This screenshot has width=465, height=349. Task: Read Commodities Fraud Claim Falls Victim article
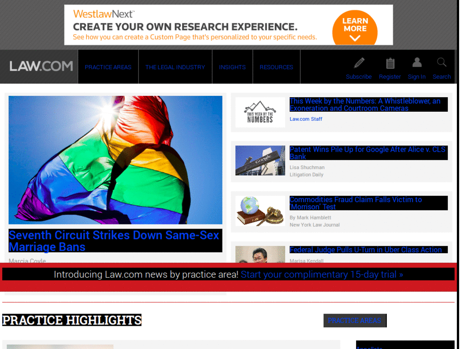tap(368, 203)
